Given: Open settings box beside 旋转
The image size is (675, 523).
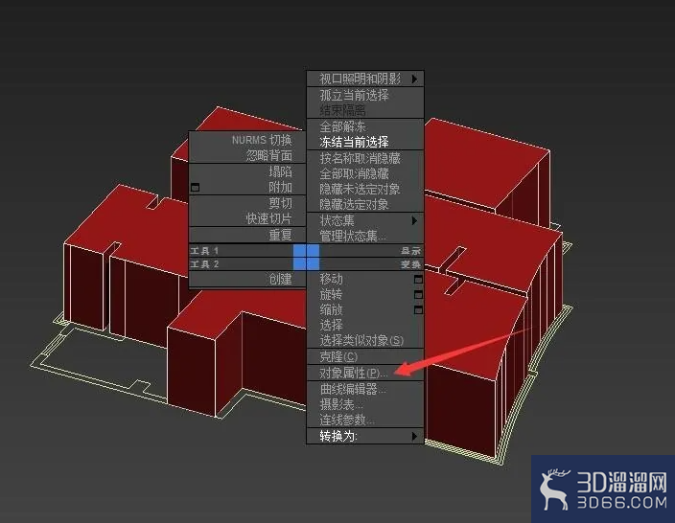Looking at the screenshot, I should pos(418,295).
